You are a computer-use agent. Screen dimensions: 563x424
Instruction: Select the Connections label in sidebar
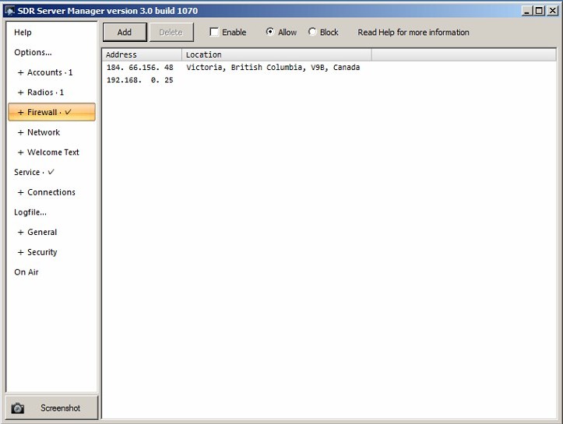(x=51, y=192)
